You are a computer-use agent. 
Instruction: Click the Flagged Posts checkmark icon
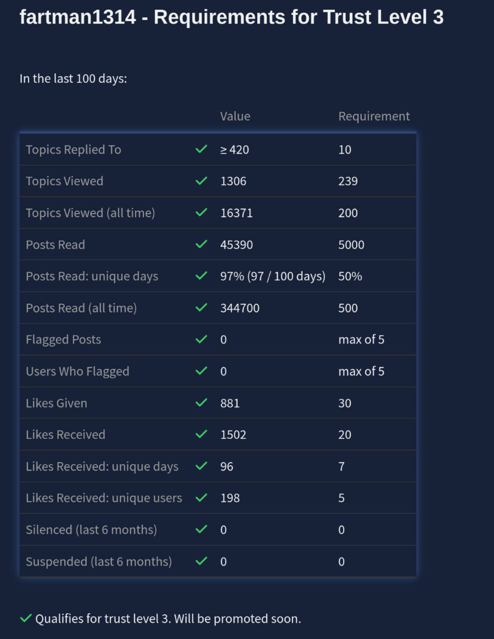point(201,339)
